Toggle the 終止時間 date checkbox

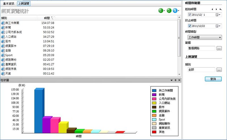tap(190, 26)
